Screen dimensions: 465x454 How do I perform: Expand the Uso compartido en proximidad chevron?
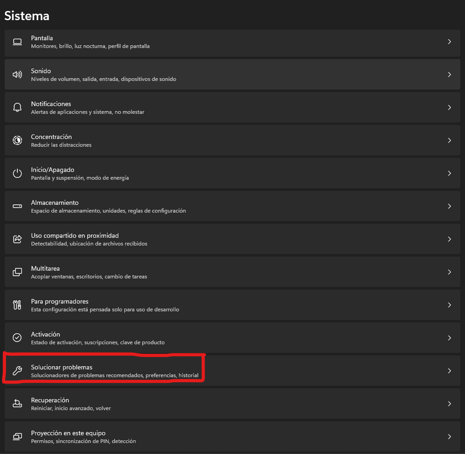(449, 239)
